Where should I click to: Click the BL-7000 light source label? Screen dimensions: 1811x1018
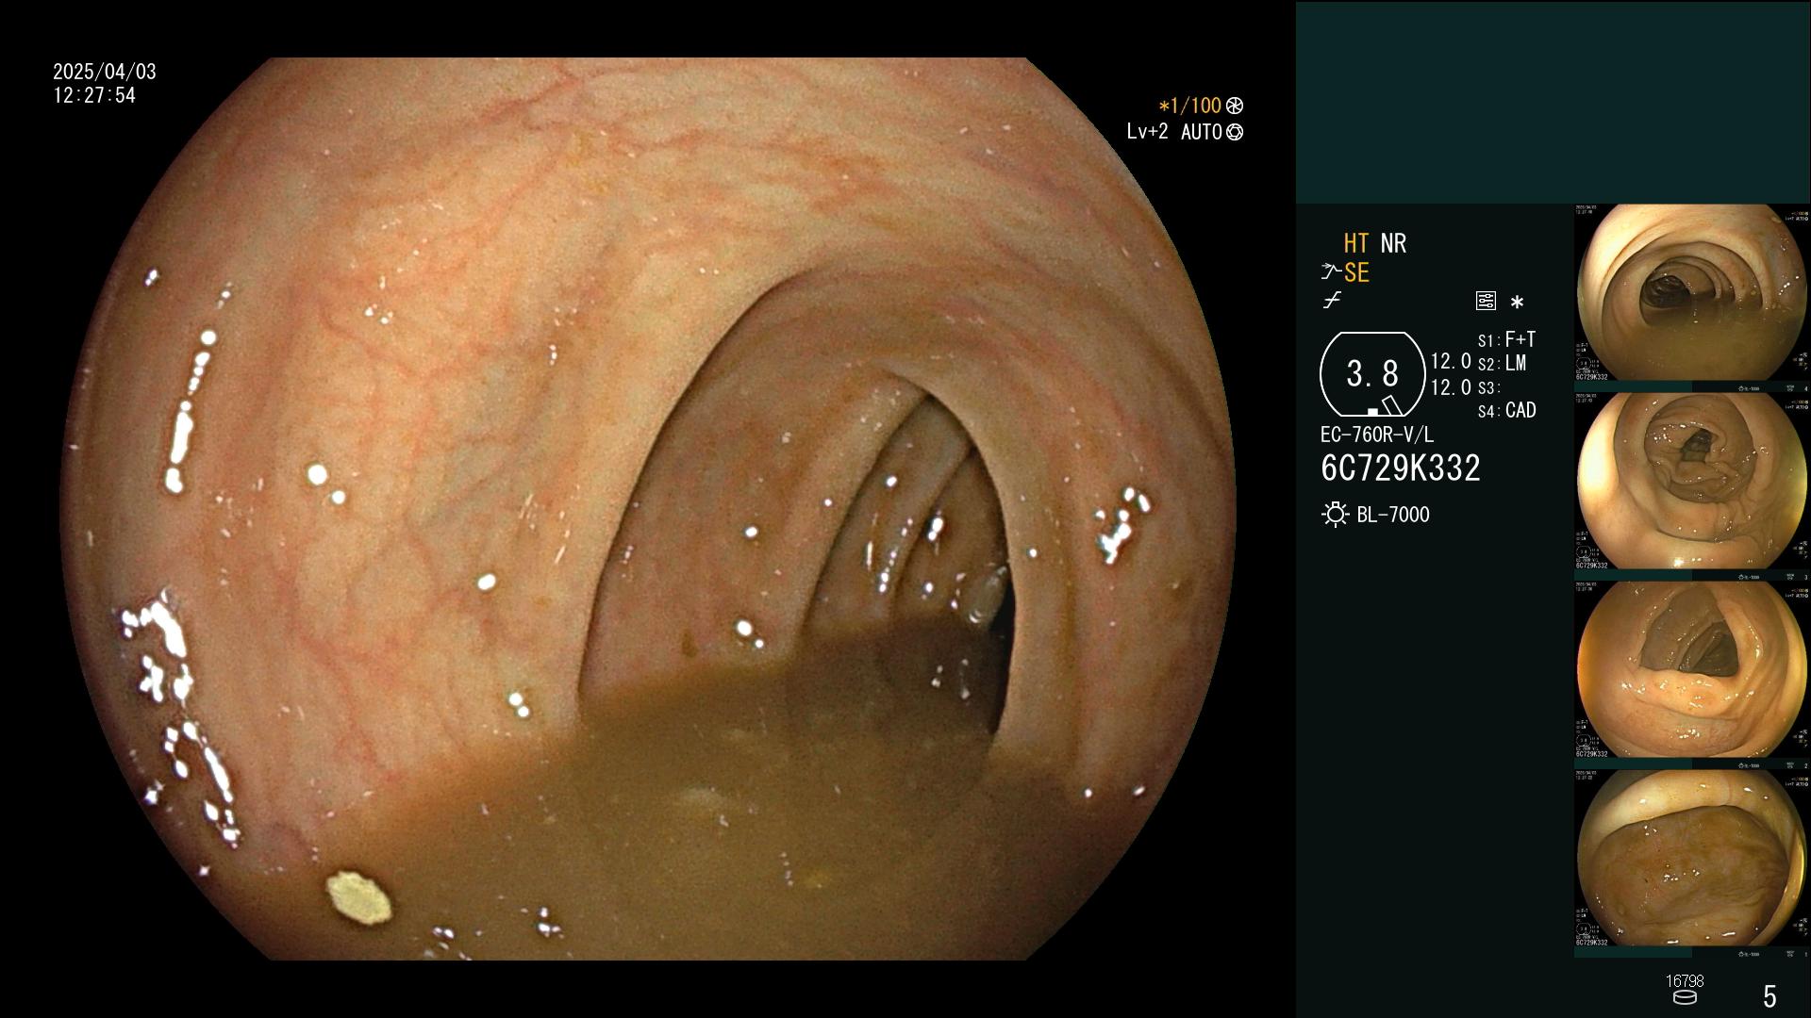pos(1393,515)
